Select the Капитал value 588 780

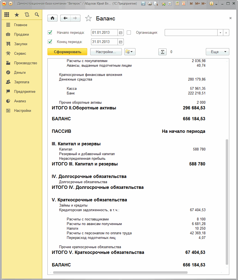click(x=199, y=149)
